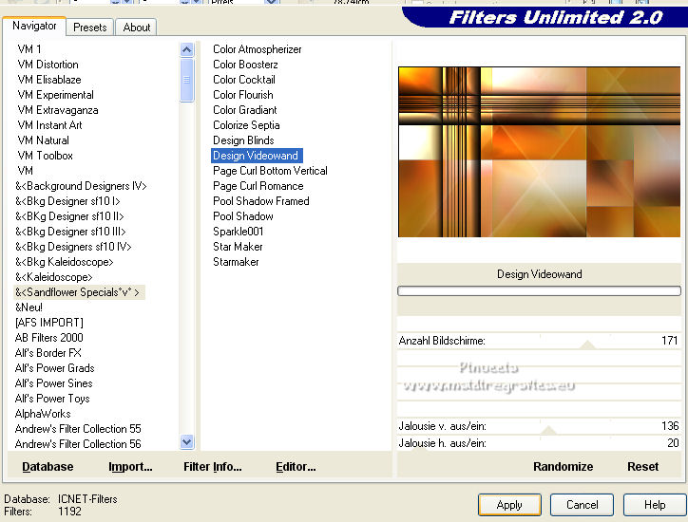Select &<Bkg Kaleidoscope> category

pos(64,262)
